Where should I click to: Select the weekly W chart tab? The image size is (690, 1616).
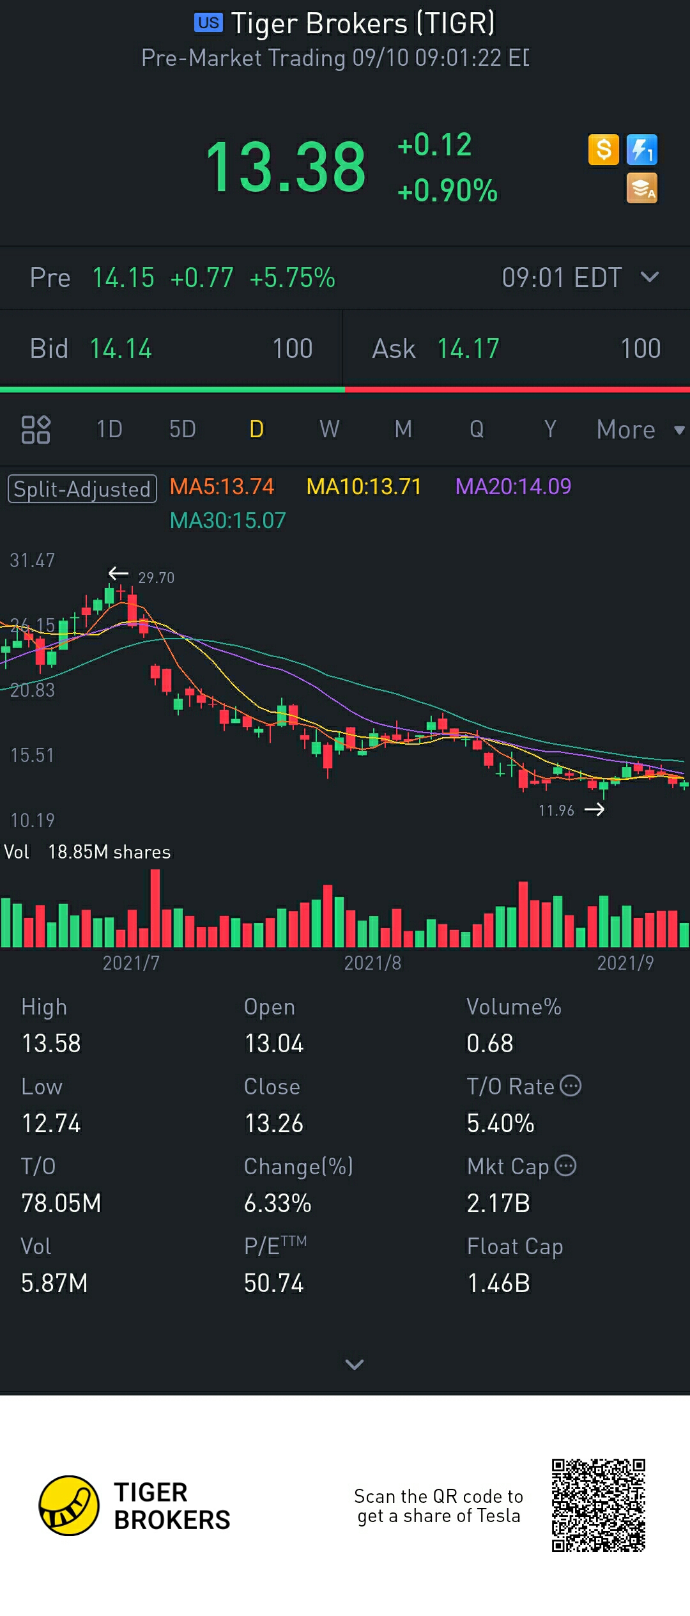330,430
